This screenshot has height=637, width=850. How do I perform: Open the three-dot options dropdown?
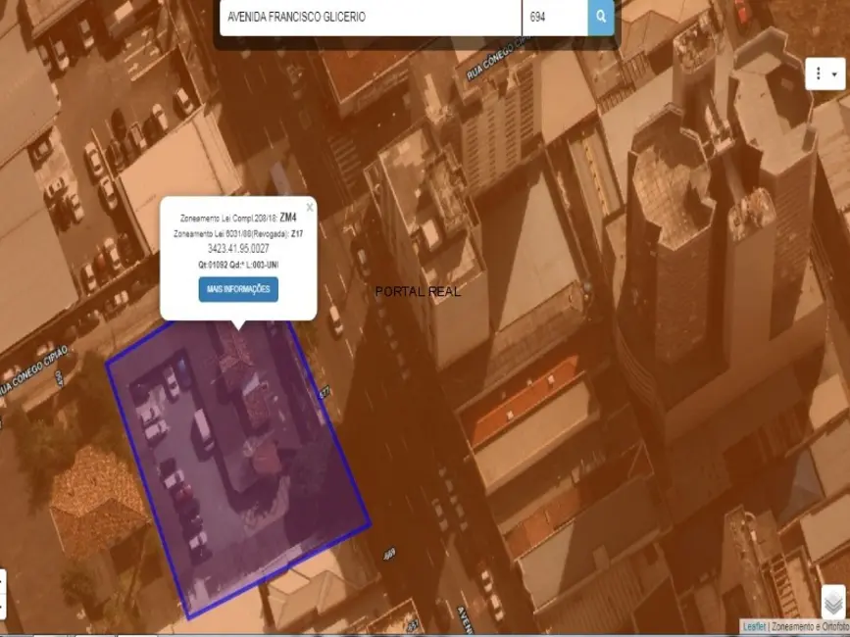pos(824,73)
